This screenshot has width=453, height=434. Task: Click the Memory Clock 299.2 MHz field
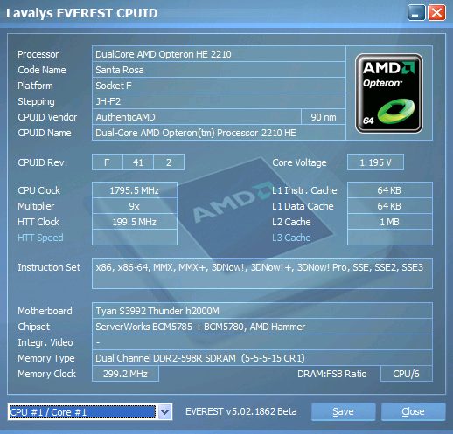click(x=125, y=374)
